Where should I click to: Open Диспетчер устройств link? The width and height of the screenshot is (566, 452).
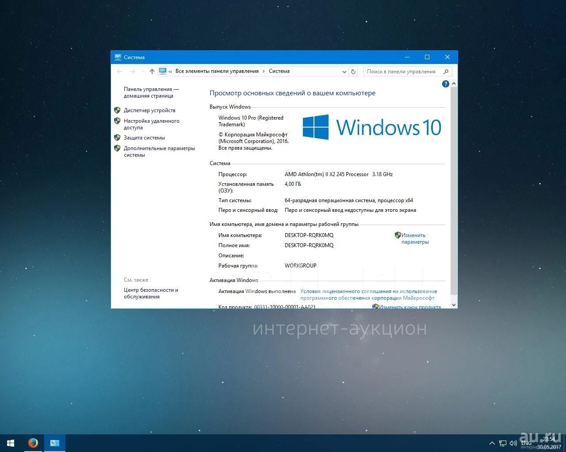[149, 110]
